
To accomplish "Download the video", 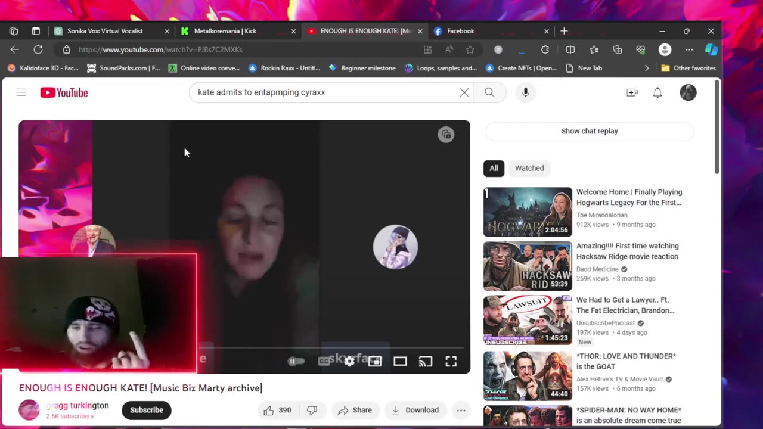I will (415, 410).
